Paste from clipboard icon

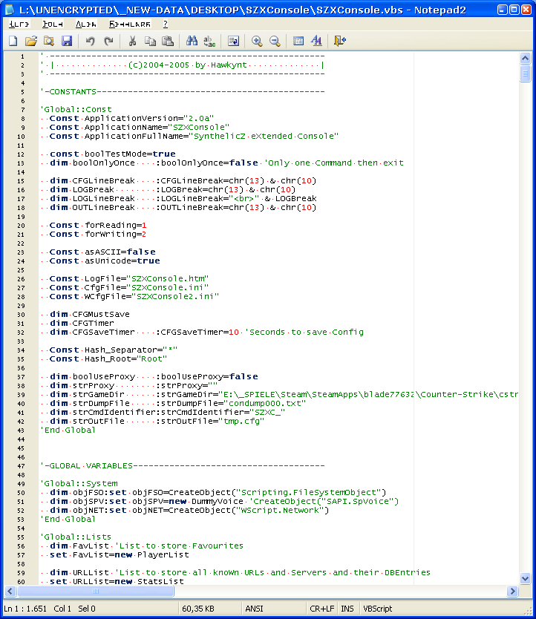[168, 41]
